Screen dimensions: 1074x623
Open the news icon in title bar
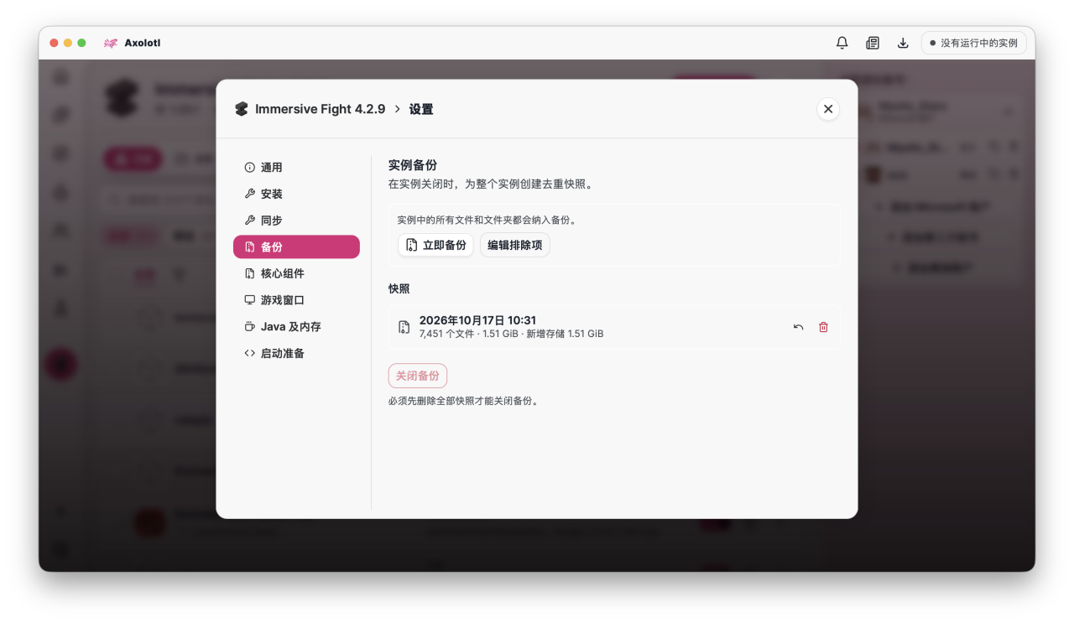tap(873, 43)
